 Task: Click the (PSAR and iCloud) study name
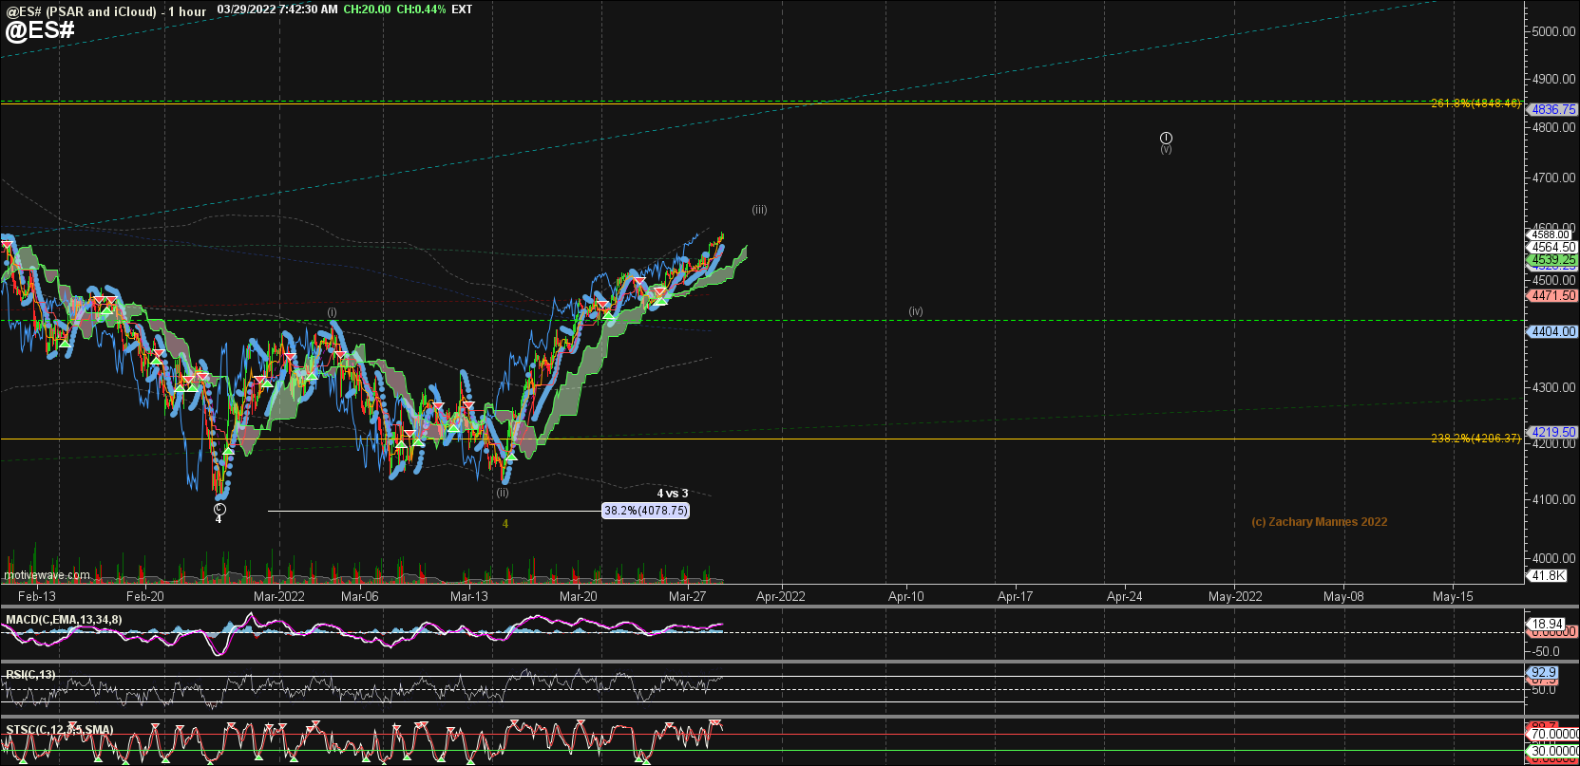(101, 11)
